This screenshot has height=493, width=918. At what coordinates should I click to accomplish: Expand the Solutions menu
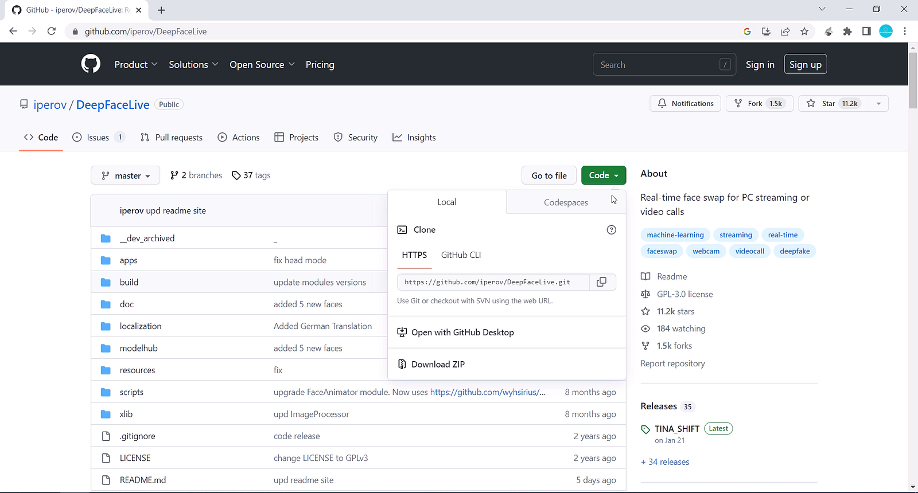pyautogui.click(x=193, y=65)
